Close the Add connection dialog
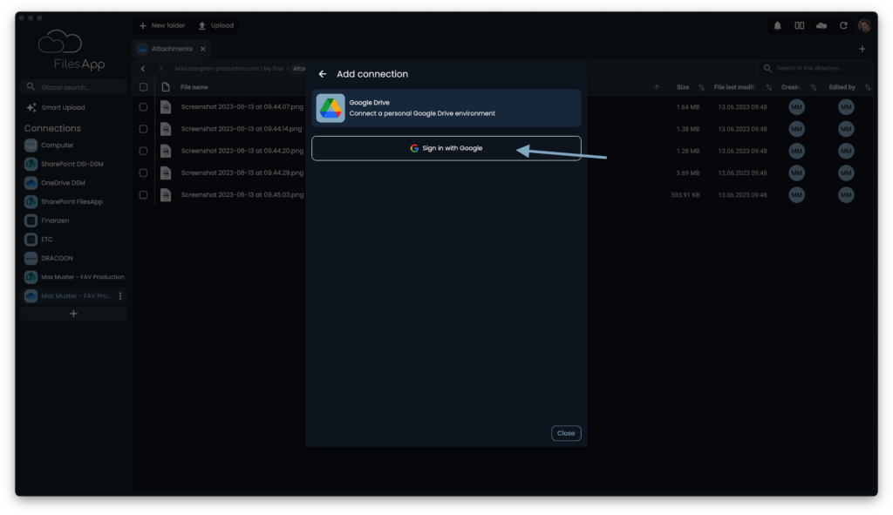The height and width of the screenshot is (515, 893). click(x=566, y=433)
